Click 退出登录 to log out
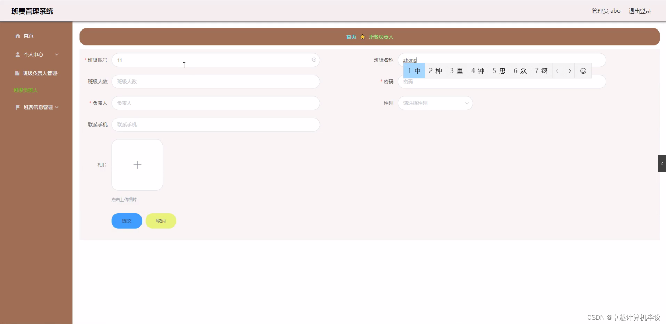The width and height of the screenshot is (666, 324). tap(640, 11)
